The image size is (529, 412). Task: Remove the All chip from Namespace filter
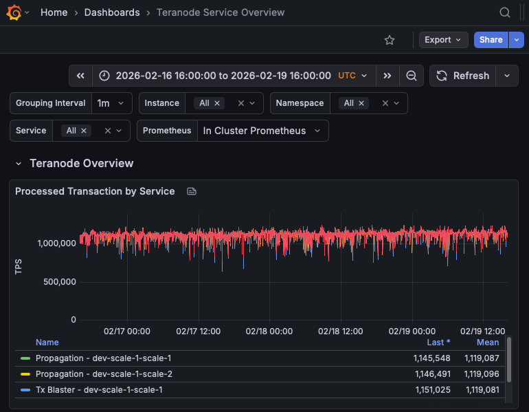[361, 103]
